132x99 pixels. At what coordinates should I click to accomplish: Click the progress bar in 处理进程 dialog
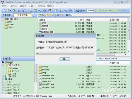pos(65,53)
